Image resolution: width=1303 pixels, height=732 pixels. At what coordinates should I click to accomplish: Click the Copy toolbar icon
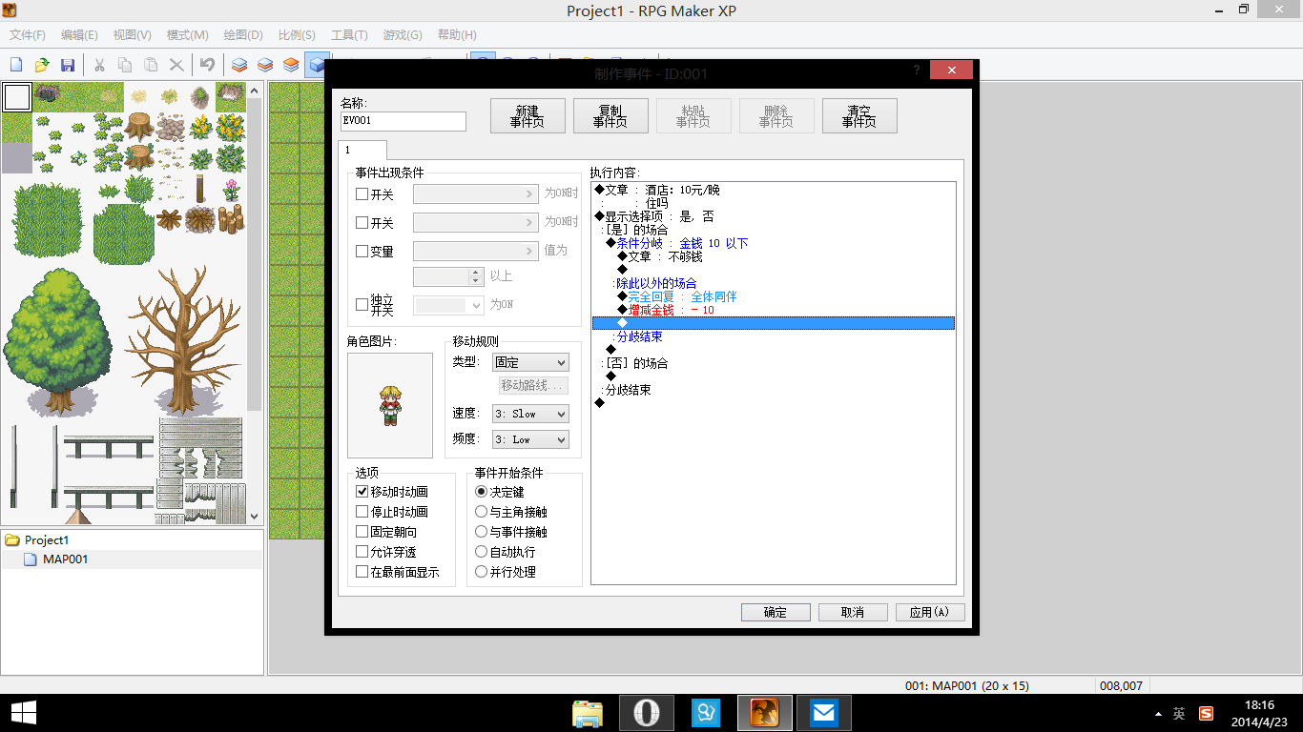125,65
